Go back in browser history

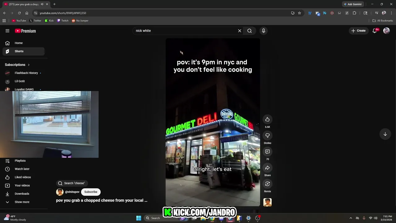(x=4, y=13)
